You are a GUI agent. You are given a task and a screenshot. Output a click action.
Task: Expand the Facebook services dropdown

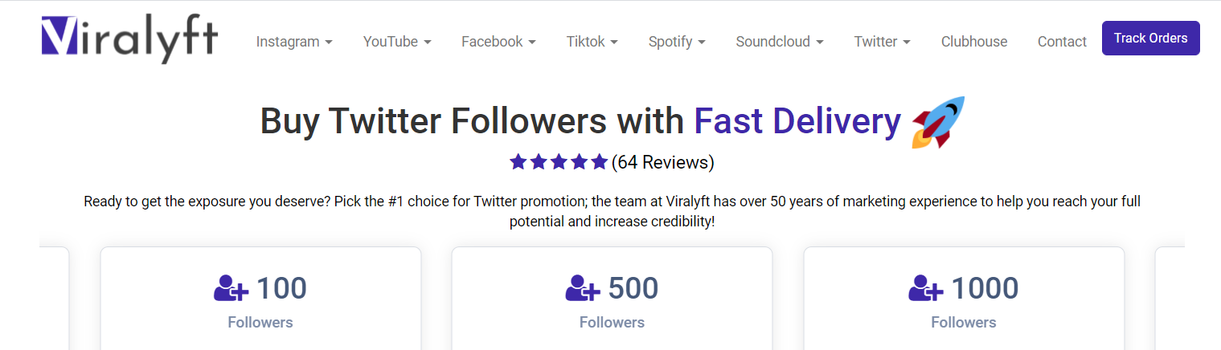(x=498, y=42)
